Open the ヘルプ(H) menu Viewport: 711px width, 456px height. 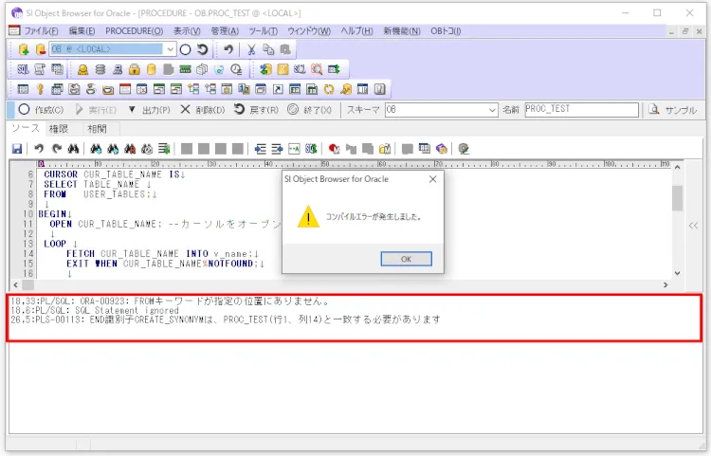pos(356,31)
